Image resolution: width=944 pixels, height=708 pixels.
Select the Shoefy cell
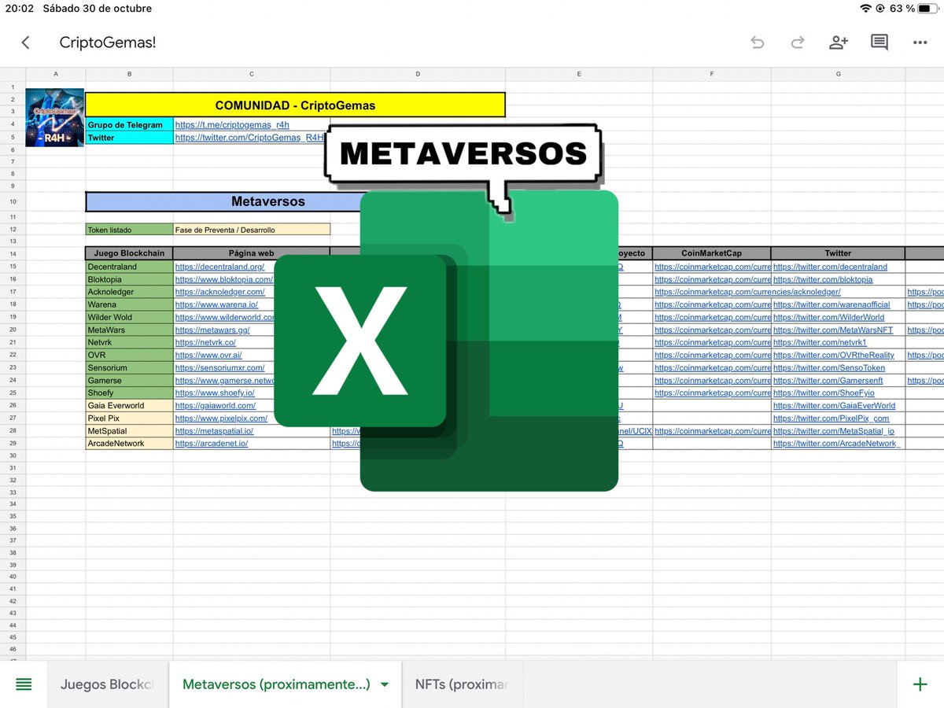point(129,393)
